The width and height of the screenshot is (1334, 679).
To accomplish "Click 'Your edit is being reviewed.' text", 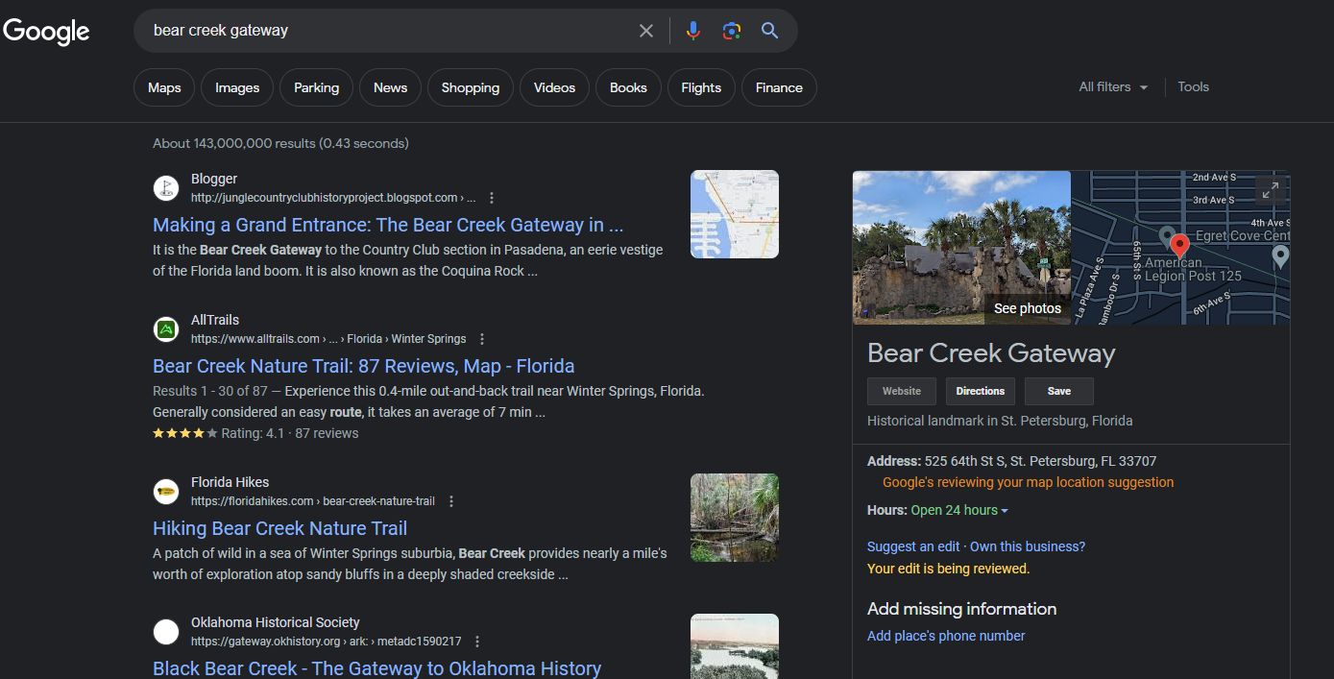I will [948, 569].
